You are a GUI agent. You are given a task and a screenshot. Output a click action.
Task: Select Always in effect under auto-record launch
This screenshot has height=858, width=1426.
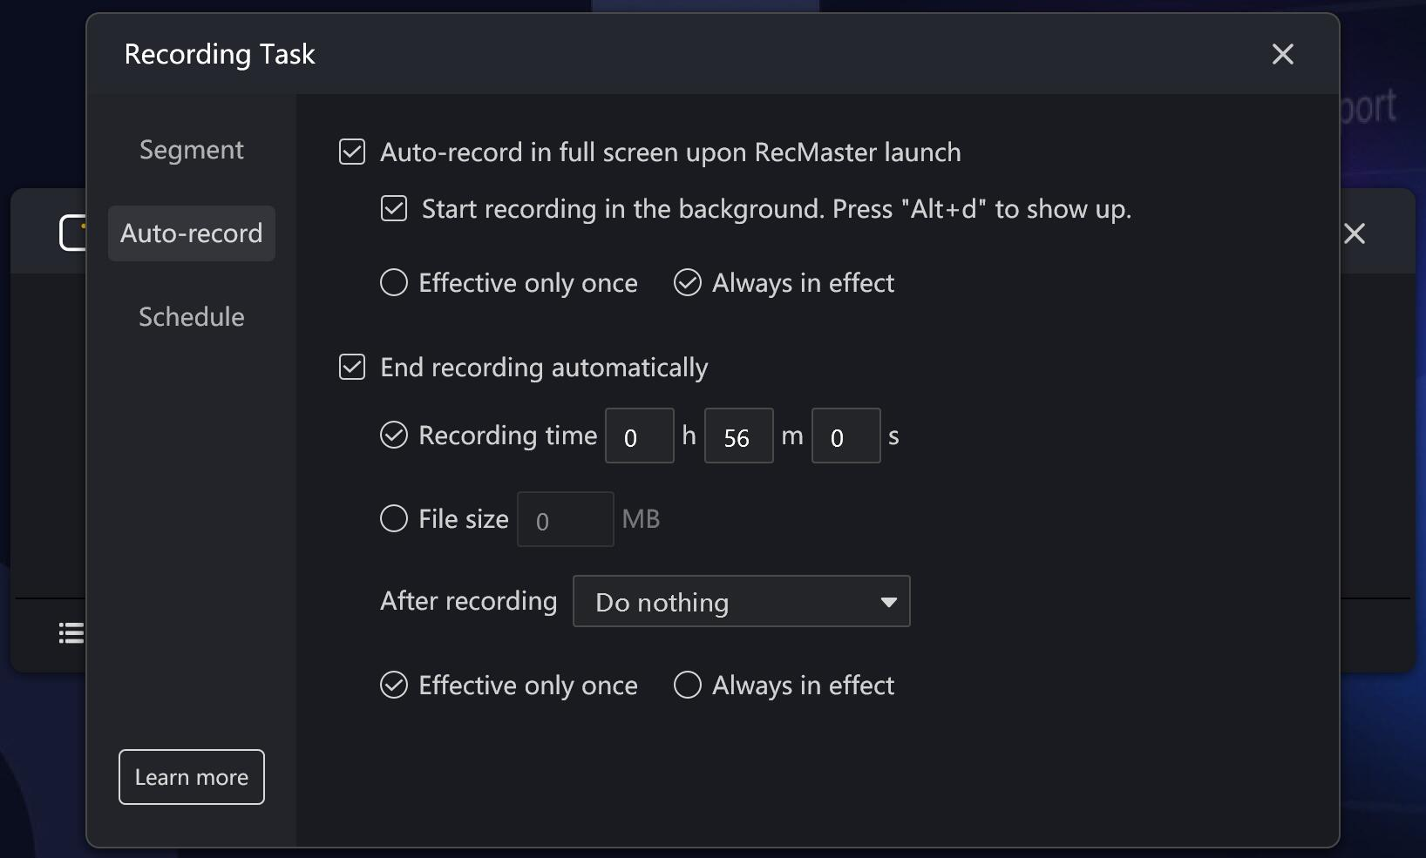tap(688, 282)
